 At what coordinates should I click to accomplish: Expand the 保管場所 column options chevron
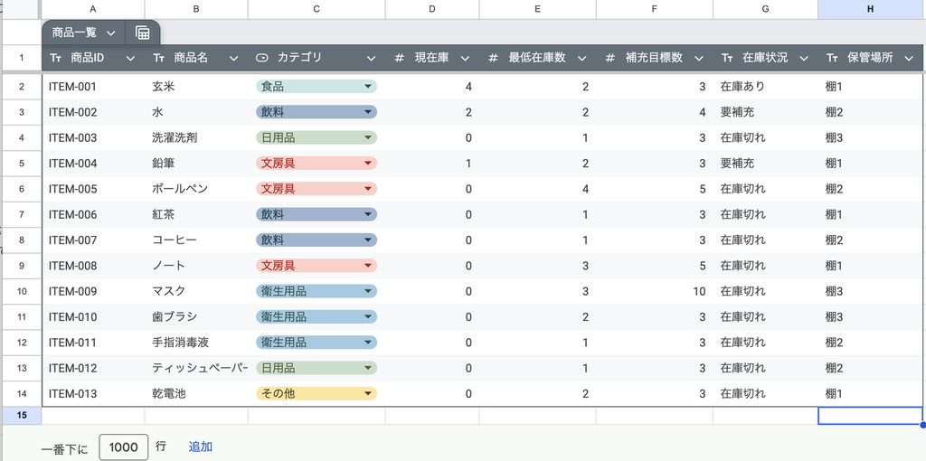[910, 59]
